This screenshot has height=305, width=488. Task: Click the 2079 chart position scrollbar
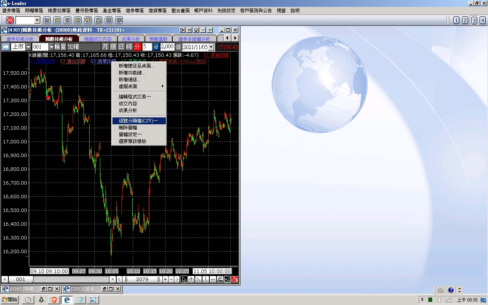pyautogui.click(x=142, y=279)
